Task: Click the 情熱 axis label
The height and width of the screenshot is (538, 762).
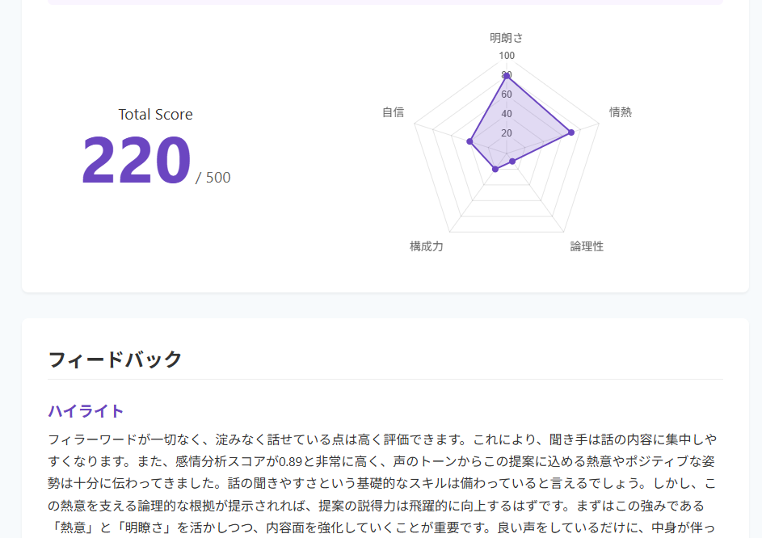Action: coord(620,112)
